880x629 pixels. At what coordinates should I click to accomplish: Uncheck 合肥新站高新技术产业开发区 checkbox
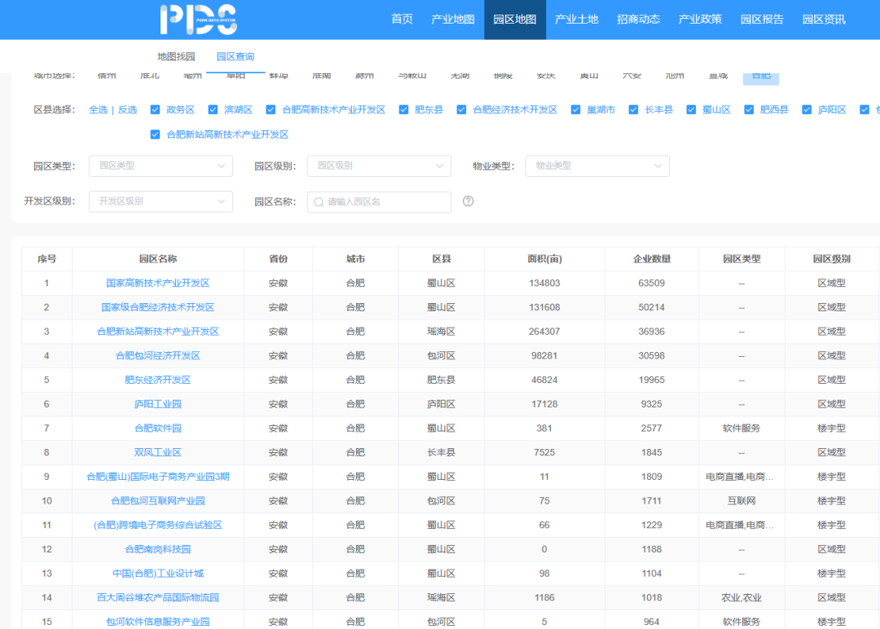[x=156, y=134]
